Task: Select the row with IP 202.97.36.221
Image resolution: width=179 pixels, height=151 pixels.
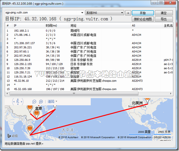Action: click(x=89, y=47)
